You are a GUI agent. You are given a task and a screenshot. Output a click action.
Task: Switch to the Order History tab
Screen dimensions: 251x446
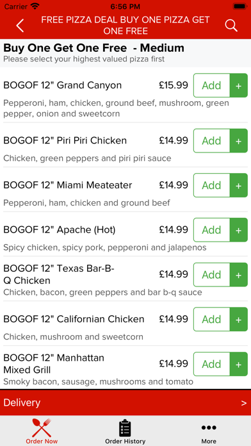coord(125,431)
